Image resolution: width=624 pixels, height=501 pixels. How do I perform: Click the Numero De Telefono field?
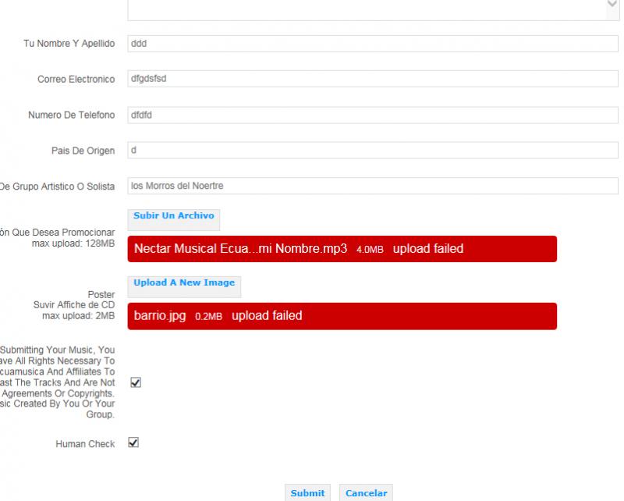click(373, 115)
